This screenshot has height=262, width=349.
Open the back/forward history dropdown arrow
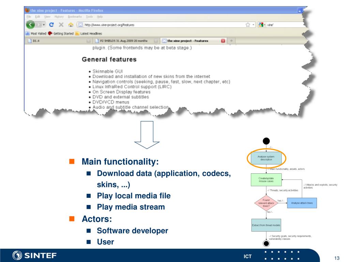(x=44, y=25)
